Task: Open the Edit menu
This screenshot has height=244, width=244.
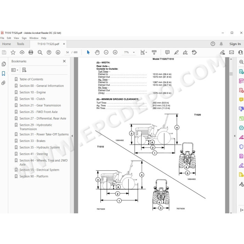Action: tap(9, 38)
